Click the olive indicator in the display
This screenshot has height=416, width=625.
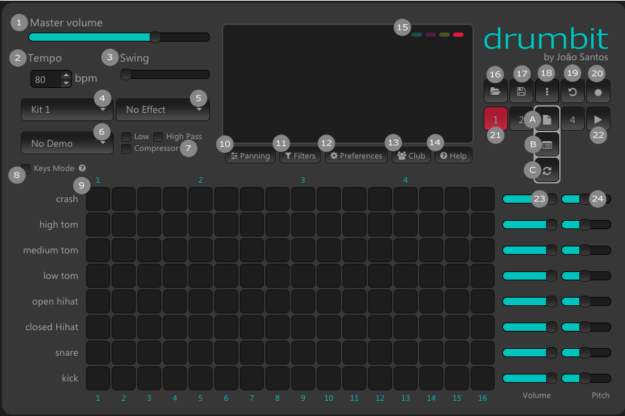[444, 35]
